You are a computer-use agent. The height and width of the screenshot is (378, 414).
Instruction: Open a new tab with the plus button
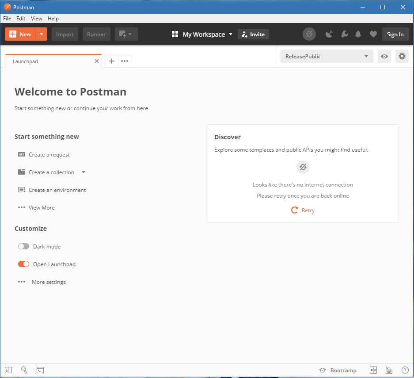coord(111,61)
